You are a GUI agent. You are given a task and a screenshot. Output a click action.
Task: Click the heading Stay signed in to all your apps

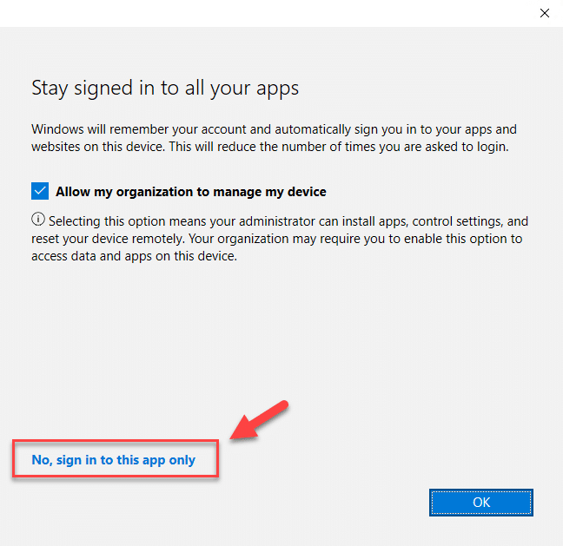[x=165, y=89]
